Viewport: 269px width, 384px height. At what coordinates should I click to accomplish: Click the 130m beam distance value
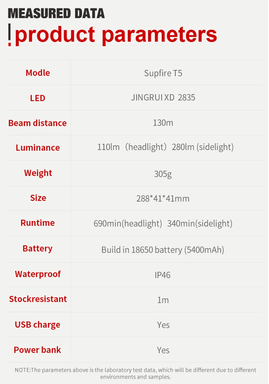163,123
